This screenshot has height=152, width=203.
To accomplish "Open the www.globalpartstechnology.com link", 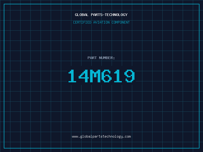I will point(101,137).
